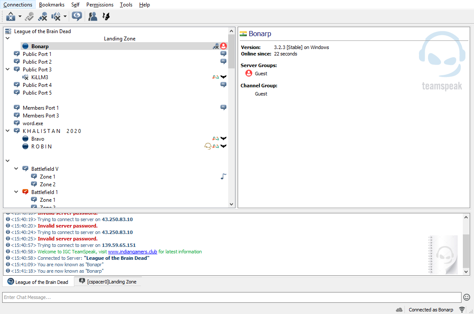Select user KiLLM3 in the channel tree
Viewport: 474px width, 314px height.
40,77
